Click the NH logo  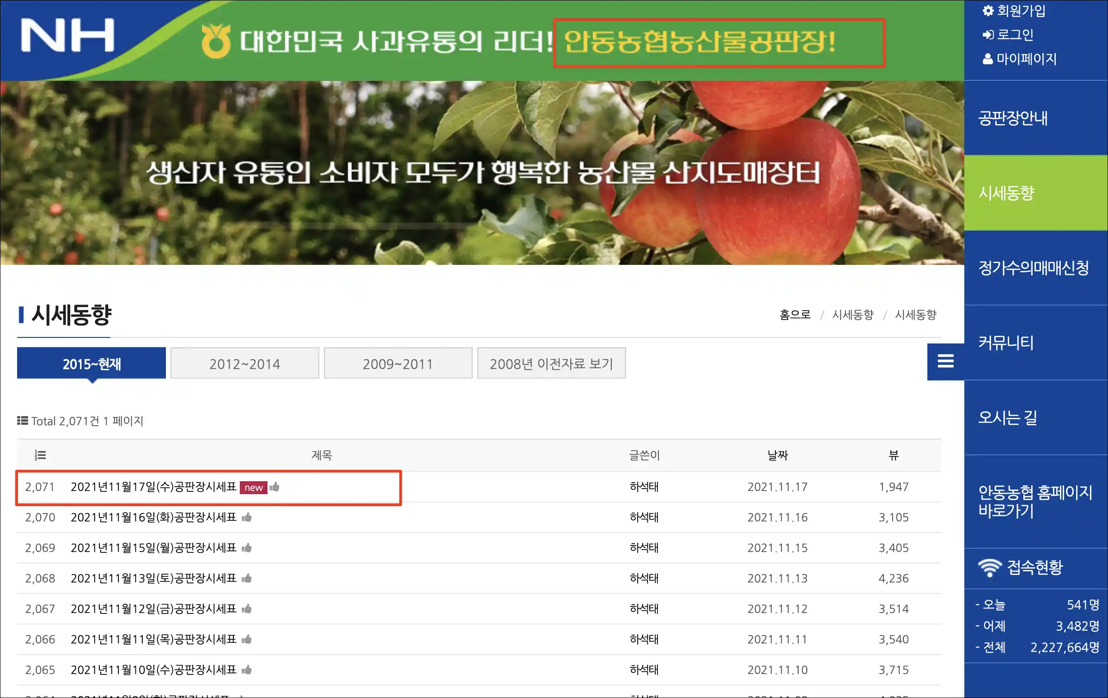tap(67, 36)
